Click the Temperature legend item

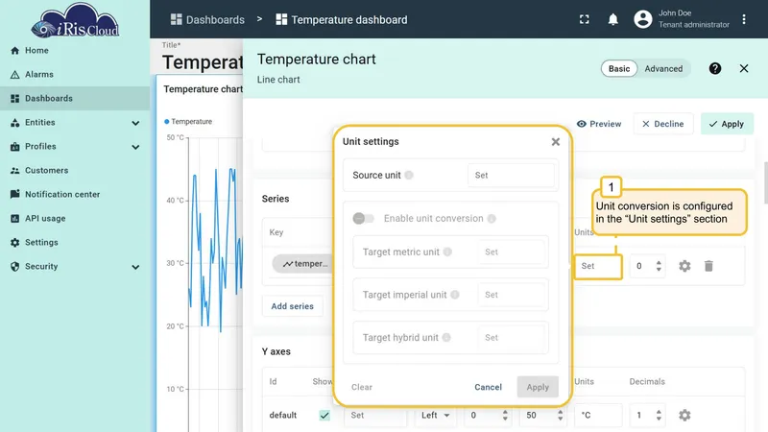coord(188,122)
